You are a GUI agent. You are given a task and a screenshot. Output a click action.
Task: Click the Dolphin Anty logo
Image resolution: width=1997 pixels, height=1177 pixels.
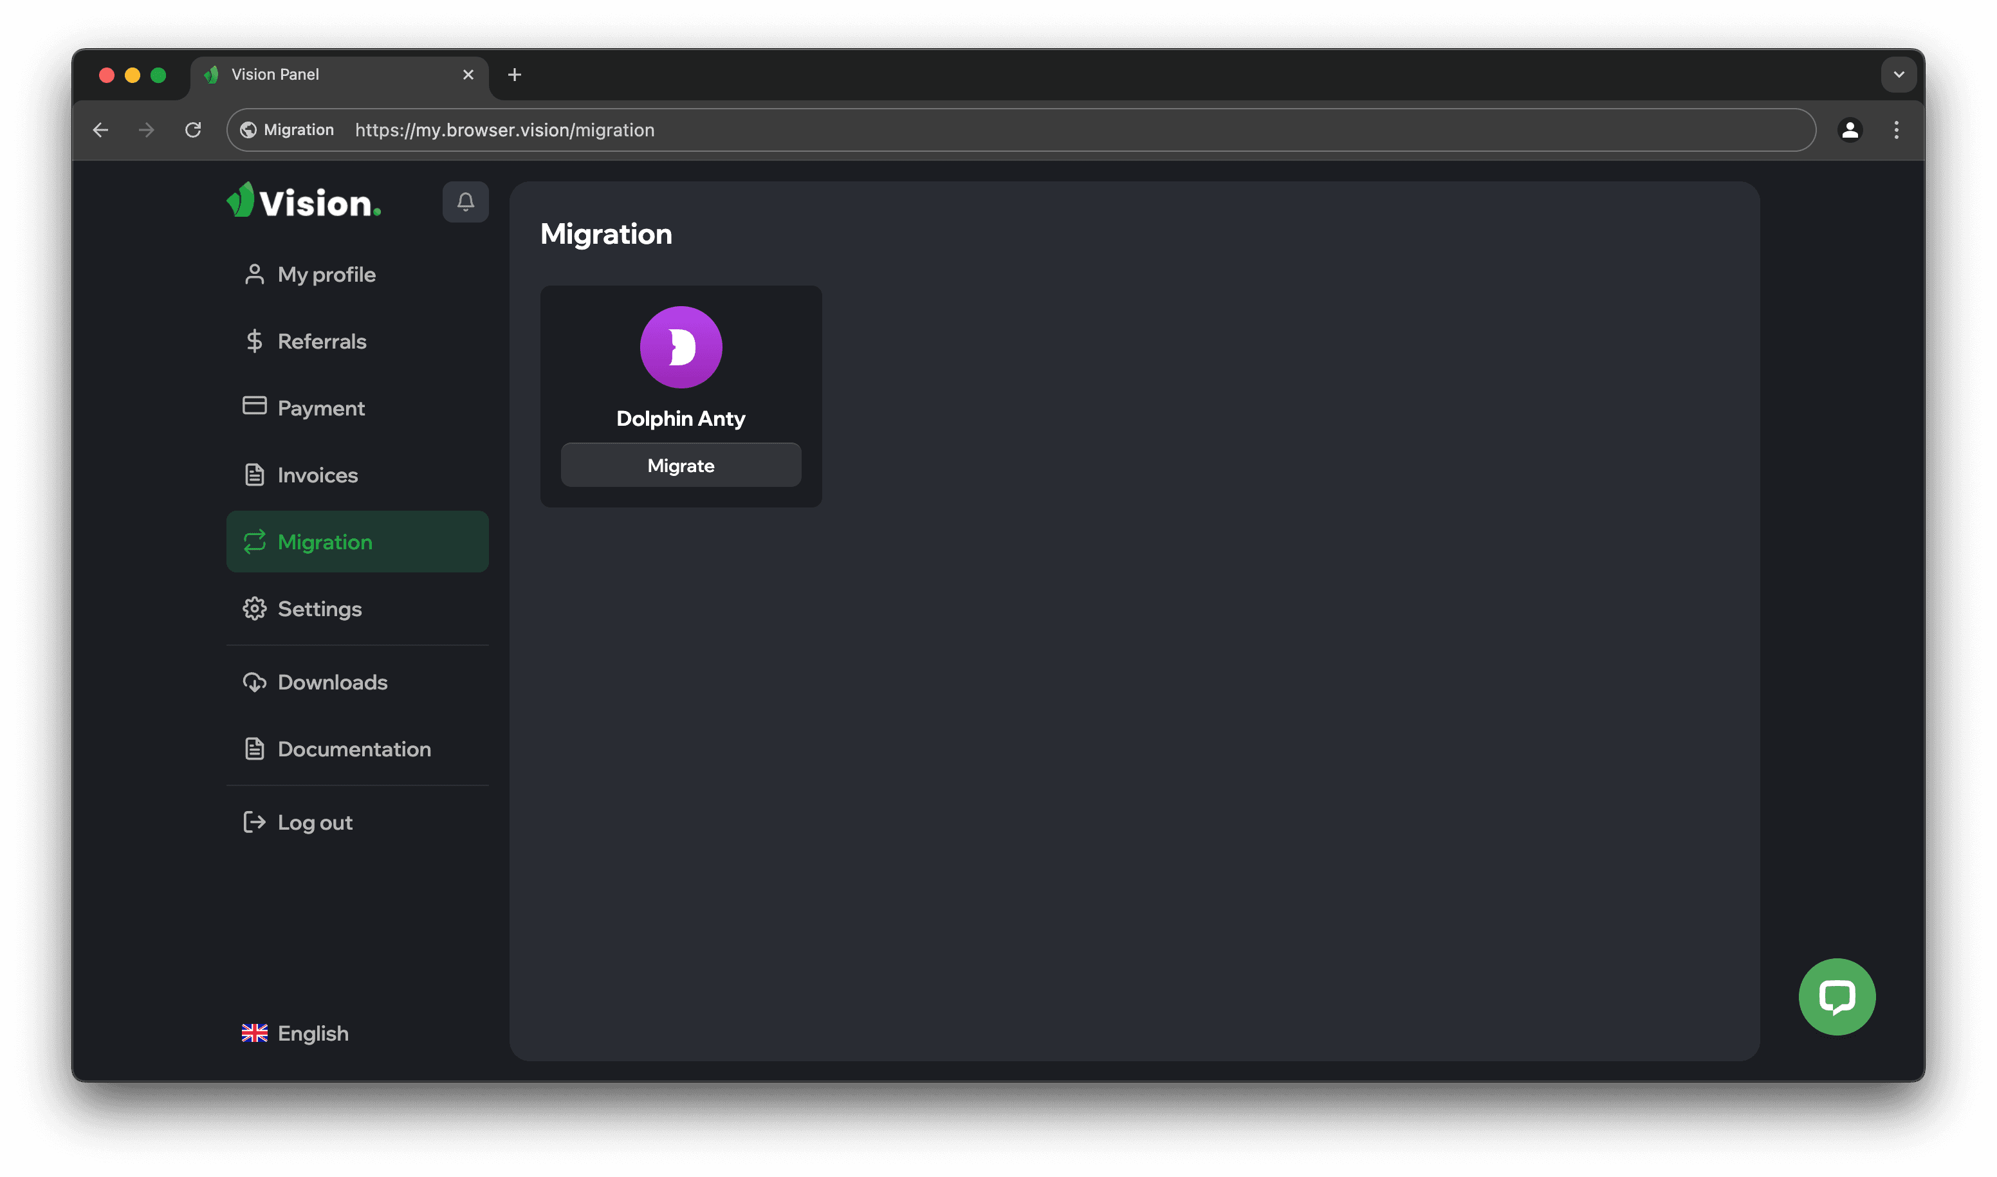(x=681, y=347)
